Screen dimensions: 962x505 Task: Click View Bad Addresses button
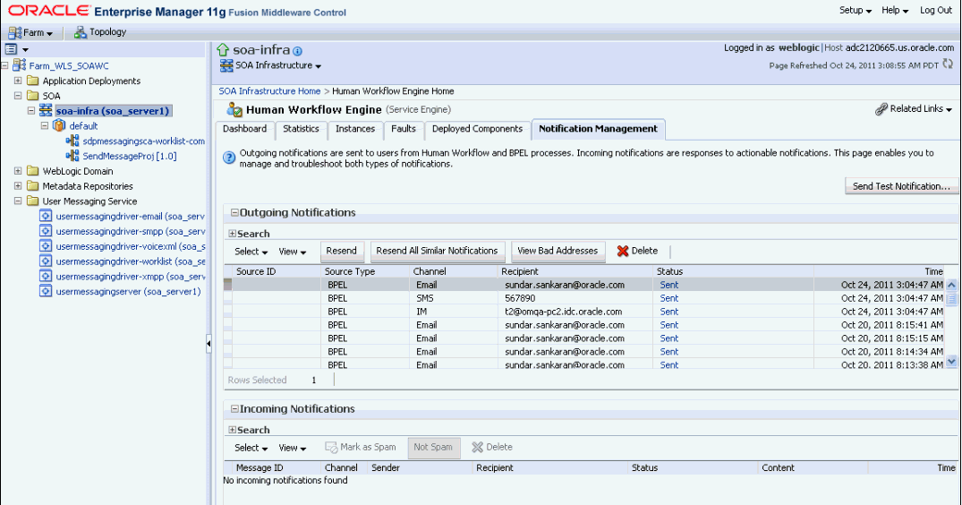[x=558, y=251]
